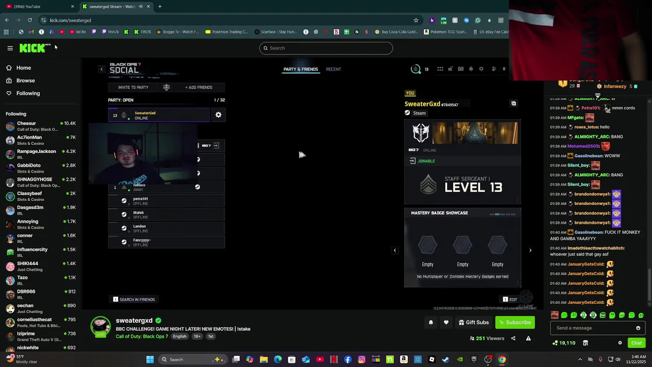
Task: Click the heart follow icon
Action: (446, 322)
